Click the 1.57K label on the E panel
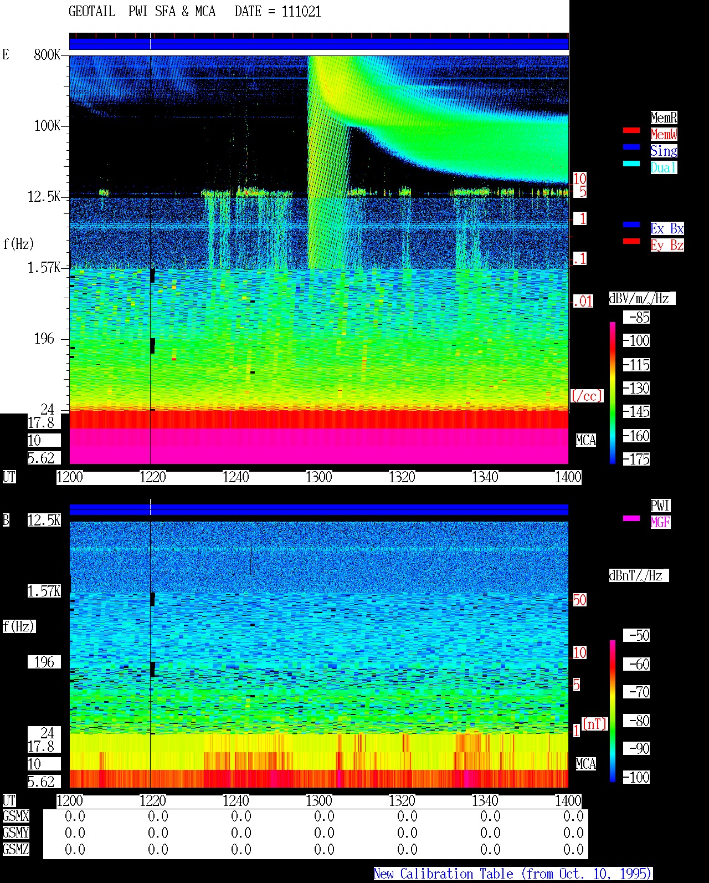The image size is (709, 883). coord(44,268)
